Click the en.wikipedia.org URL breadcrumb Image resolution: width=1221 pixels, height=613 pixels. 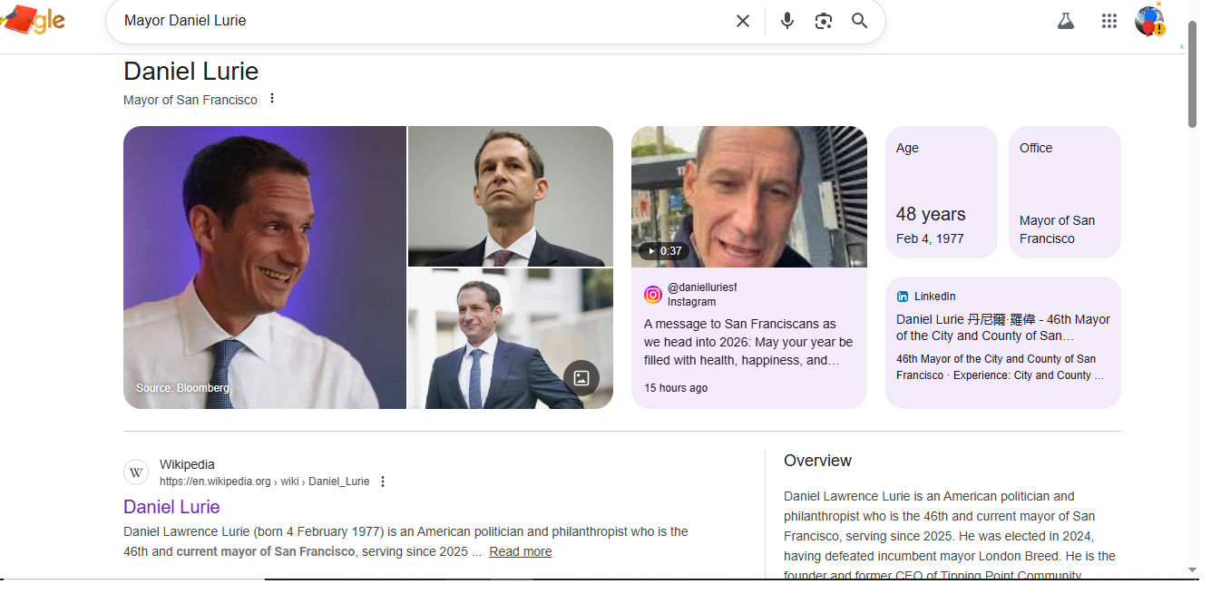(x=264, y=482)
